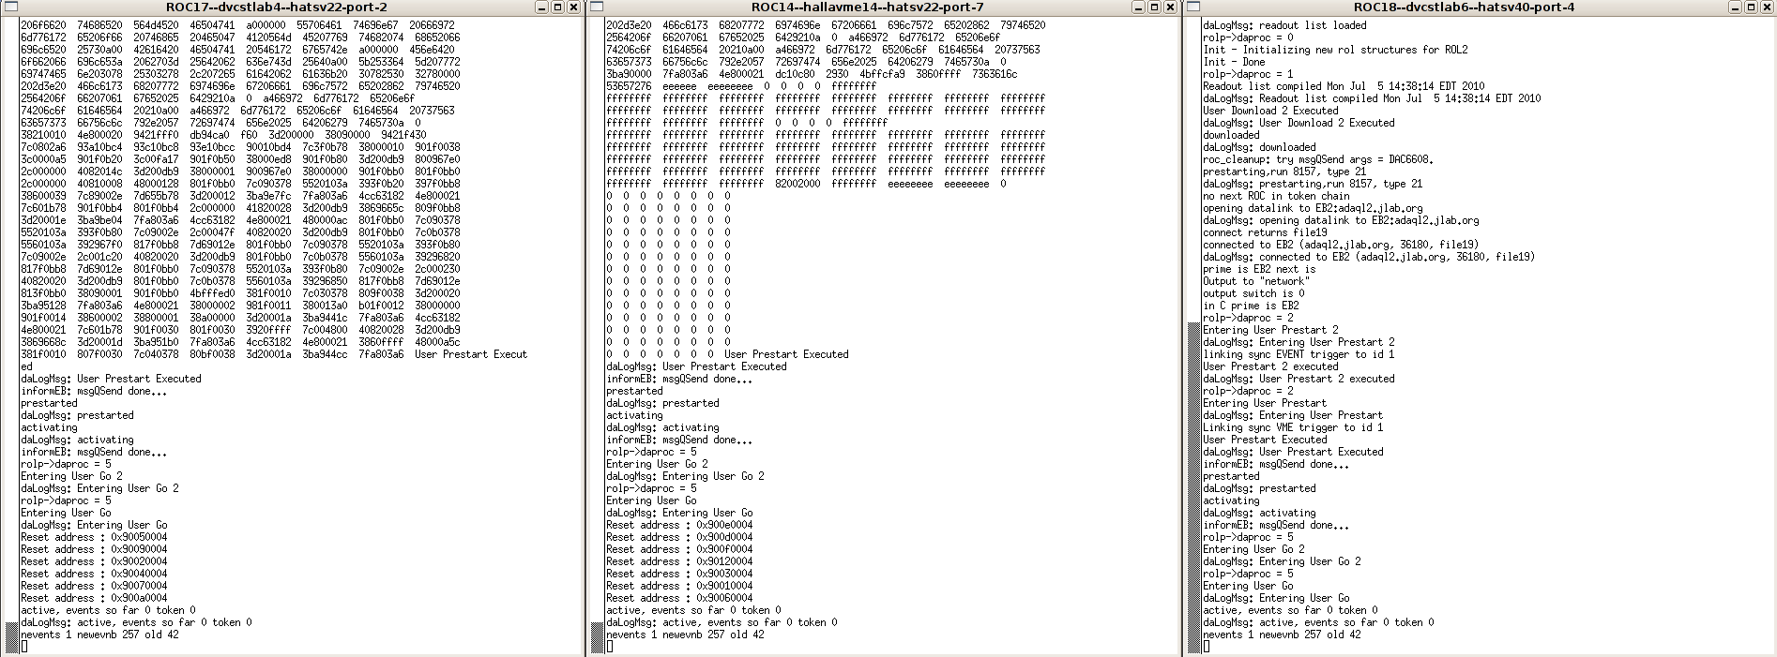This screenshot has width=1777, height=657.
Task: Click 'rolp->daproc = 1' line
Action: pos(1248,74)
